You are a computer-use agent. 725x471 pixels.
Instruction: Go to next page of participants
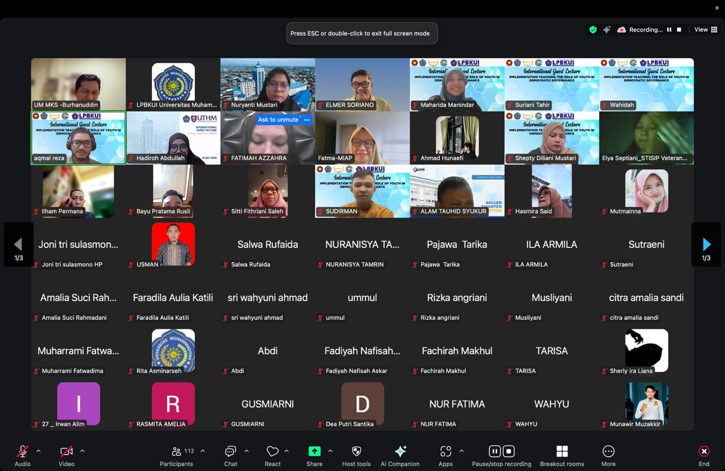[x=706, y=245]
